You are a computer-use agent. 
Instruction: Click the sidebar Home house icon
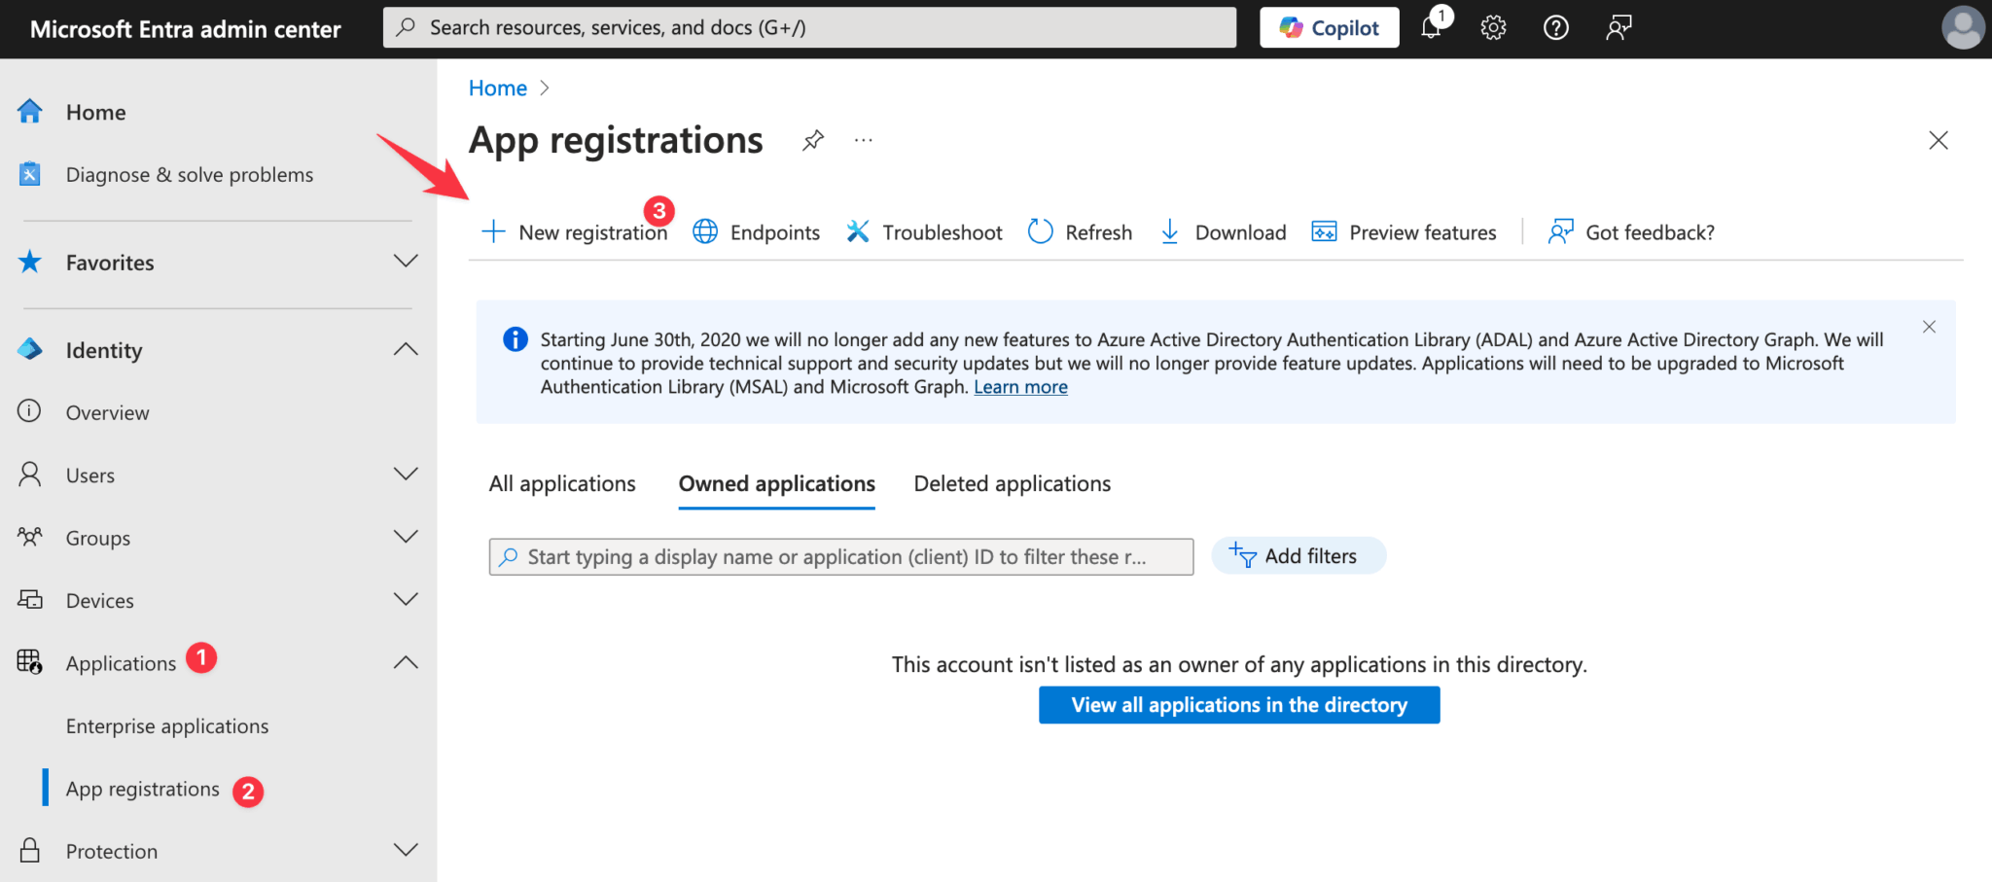point(30,112)
